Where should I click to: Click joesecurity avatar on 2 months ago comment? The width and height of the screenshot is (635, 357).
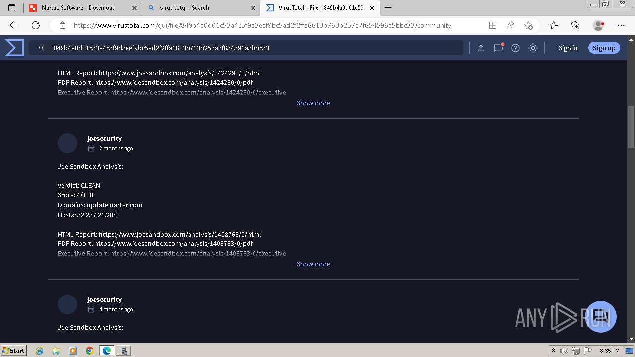[x=67, y=143]
